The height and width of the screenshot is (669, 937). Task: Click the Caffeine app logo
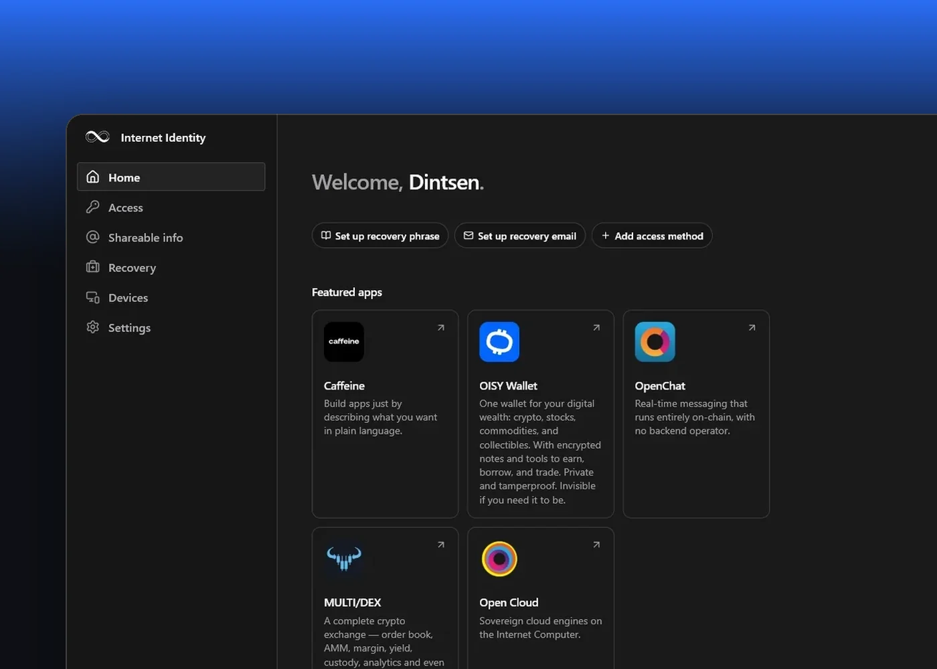[x=344, y=342]
